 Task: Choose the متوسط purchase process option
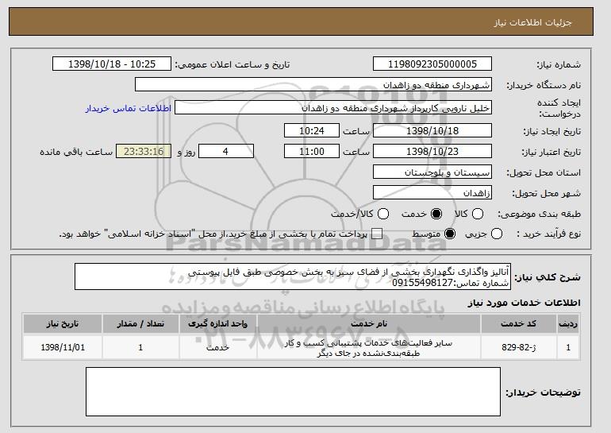pos(450,234)
